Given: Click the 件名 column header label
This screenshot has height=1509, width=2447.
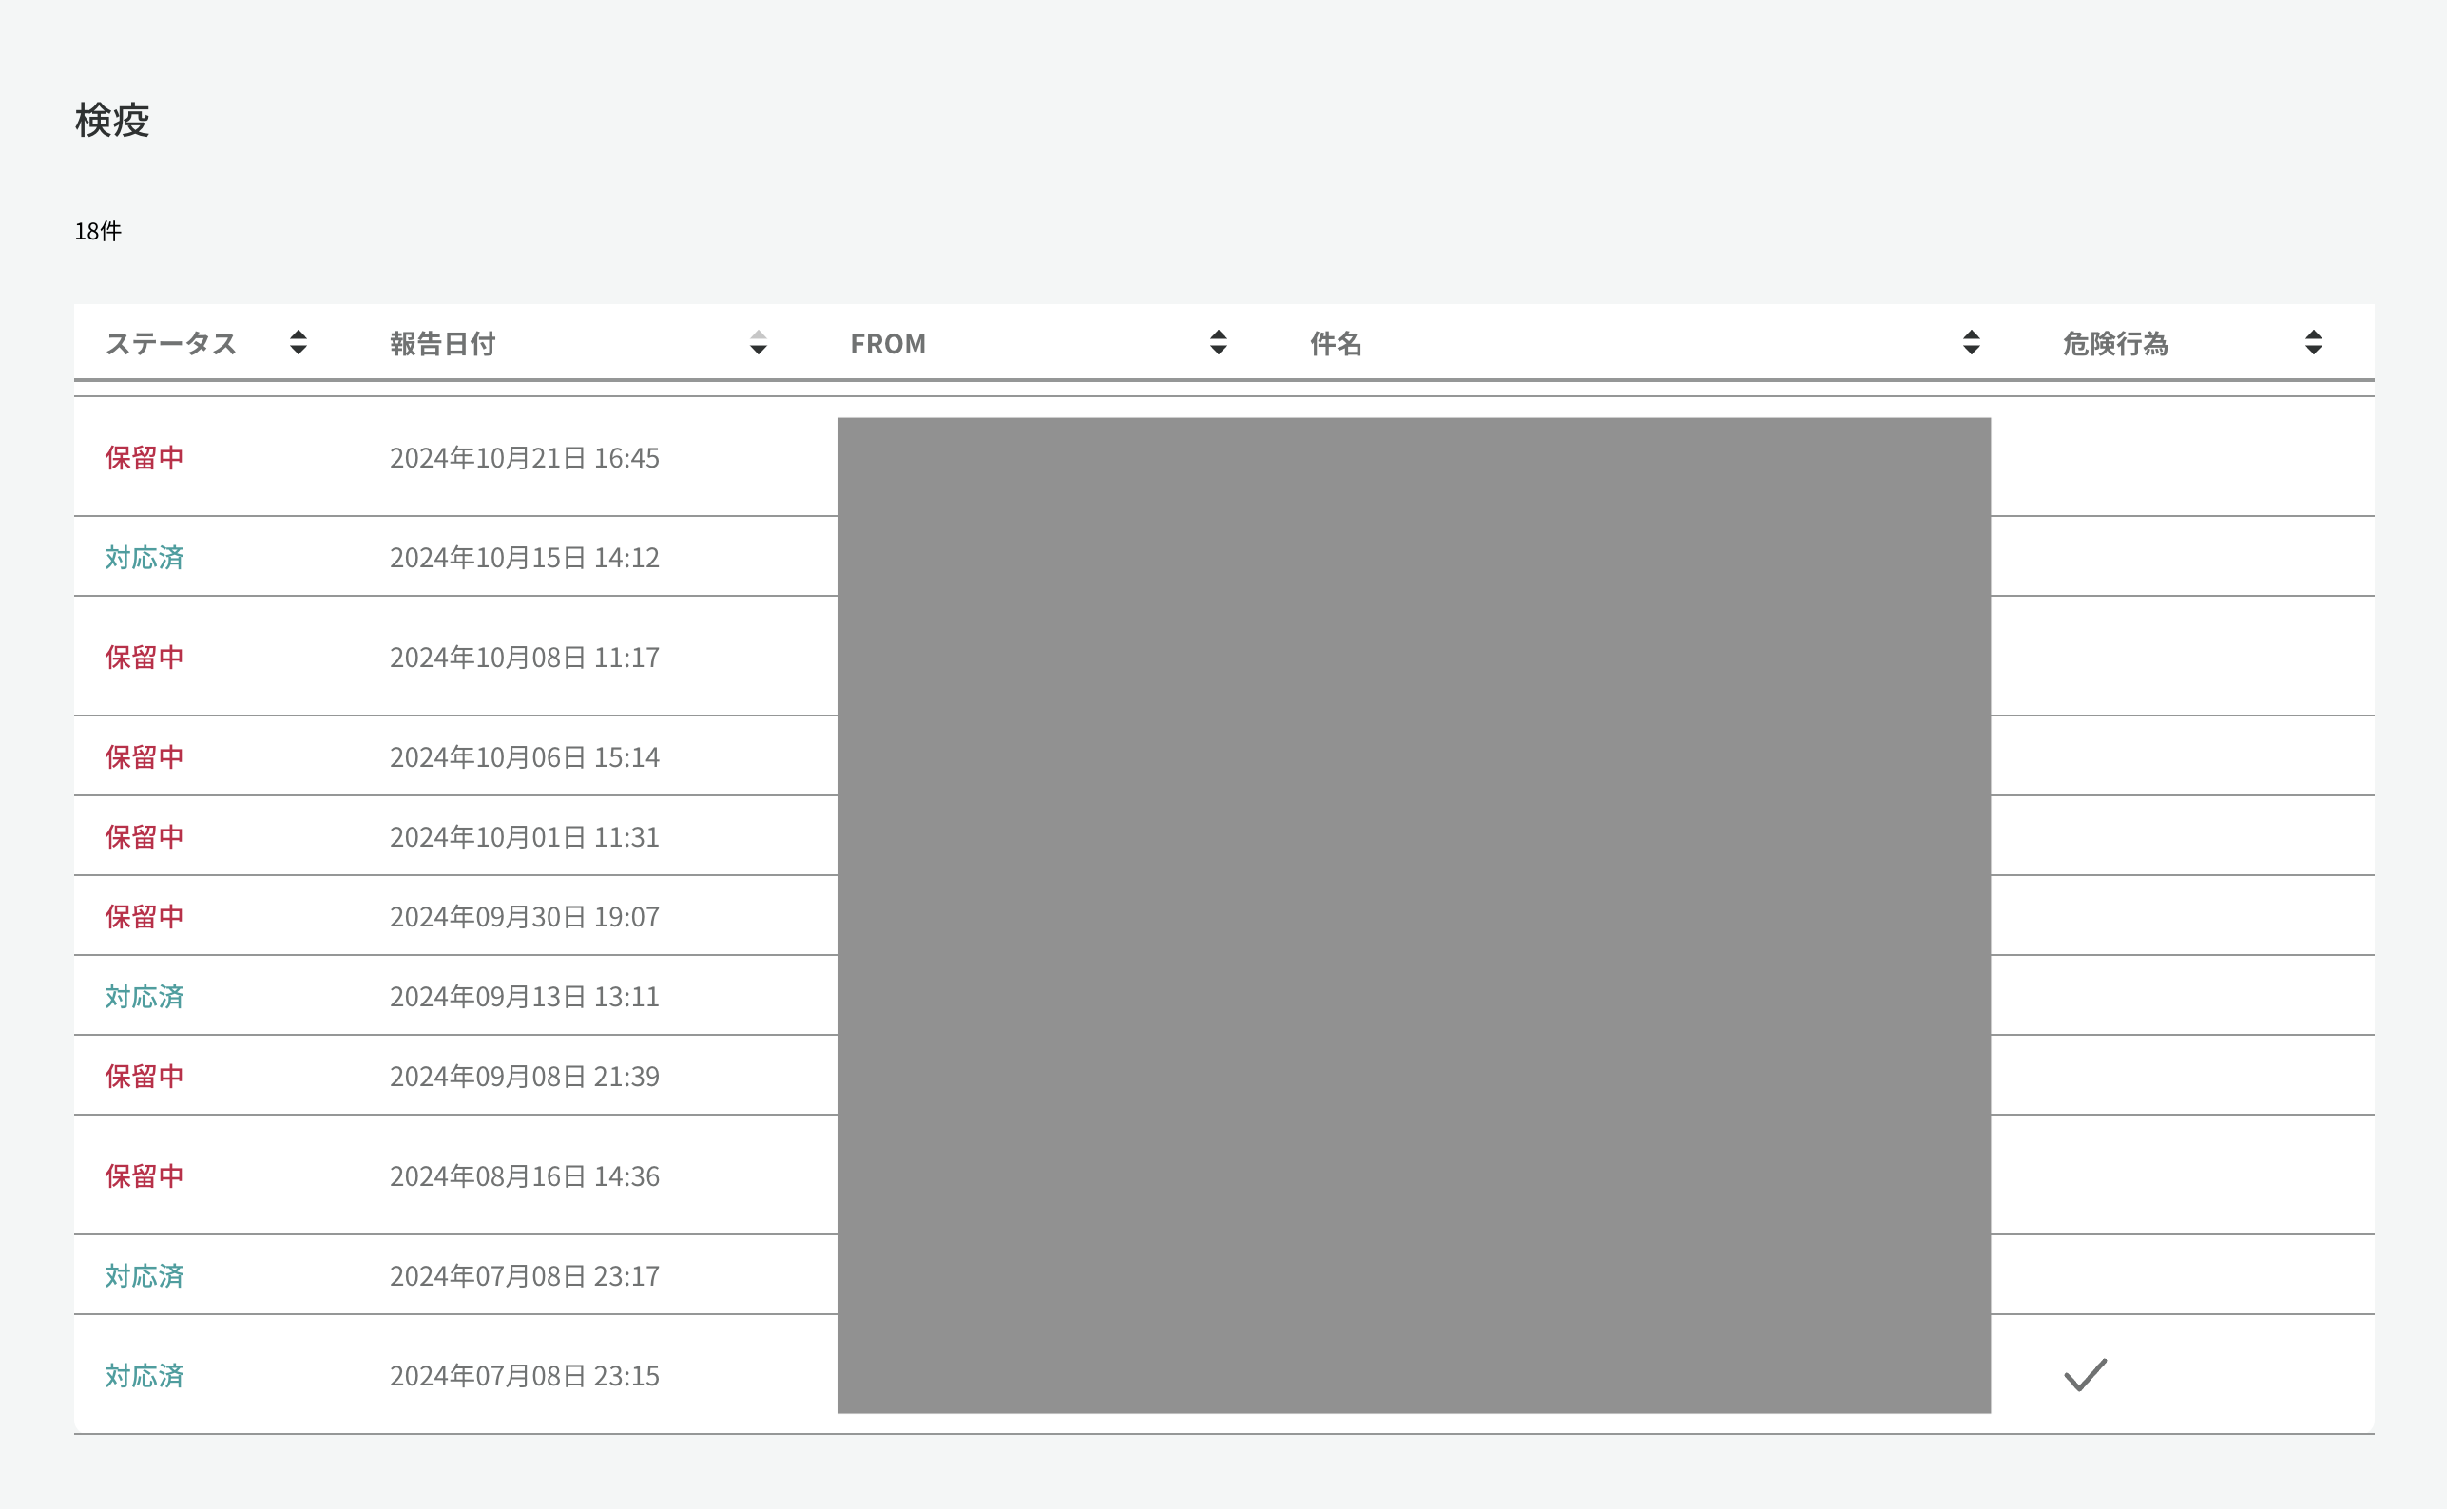Looking at the screenshot, I should coord(1336,343).
